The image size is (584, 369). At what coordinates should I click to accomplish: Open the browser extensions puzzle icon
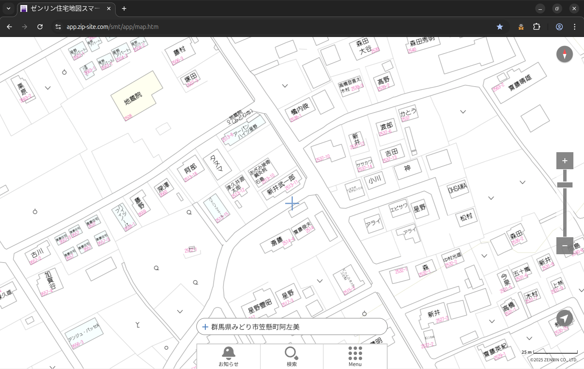click(x=536, y=27)
